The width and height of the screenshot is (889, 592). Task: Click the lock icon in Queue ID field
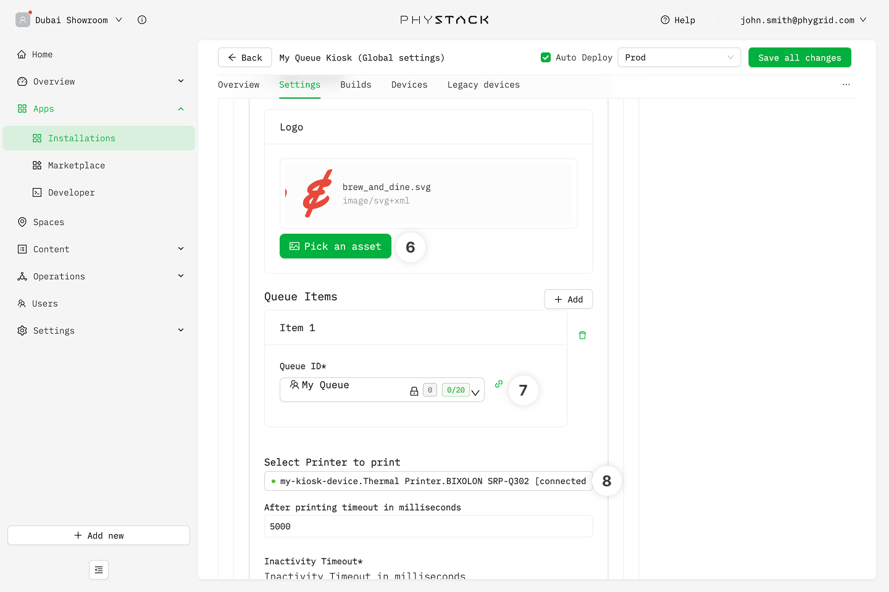coord(414,391)
